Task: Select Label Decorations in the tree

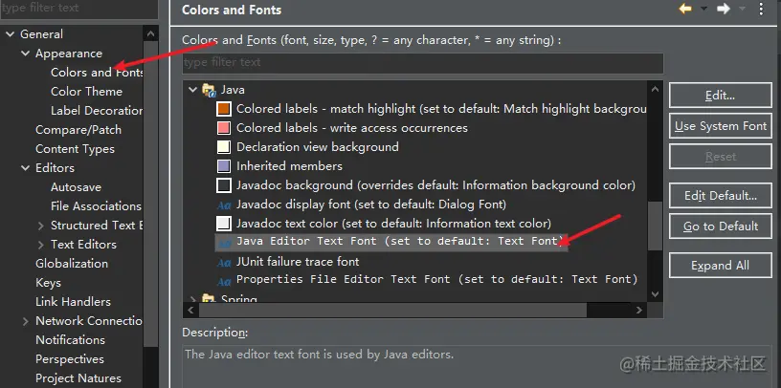Action: [x=97, y=111]
